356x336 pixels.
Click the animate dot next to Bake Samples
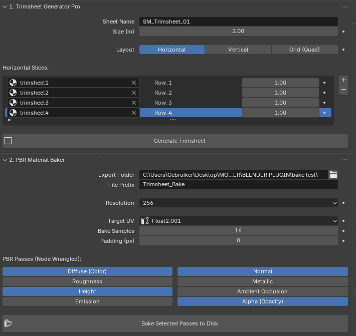tap(343, 231)
